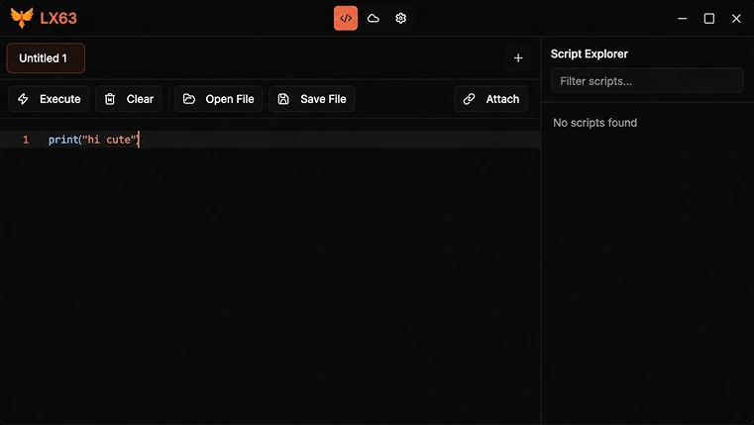
Task: Run the script with Execute
Action: click(49, 99)
